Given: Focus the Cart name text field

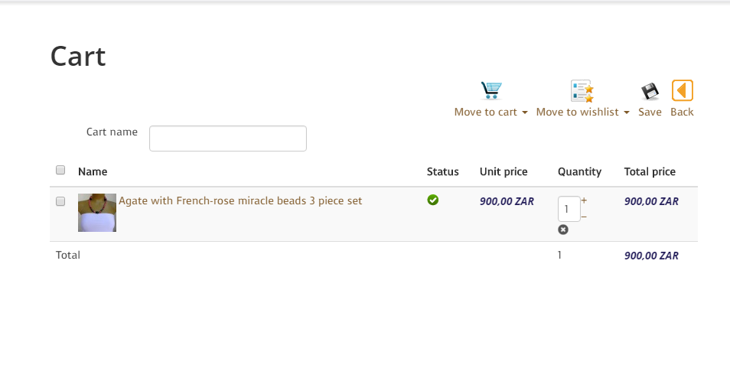Looking at the screenshot, I should tap(228, 139).
